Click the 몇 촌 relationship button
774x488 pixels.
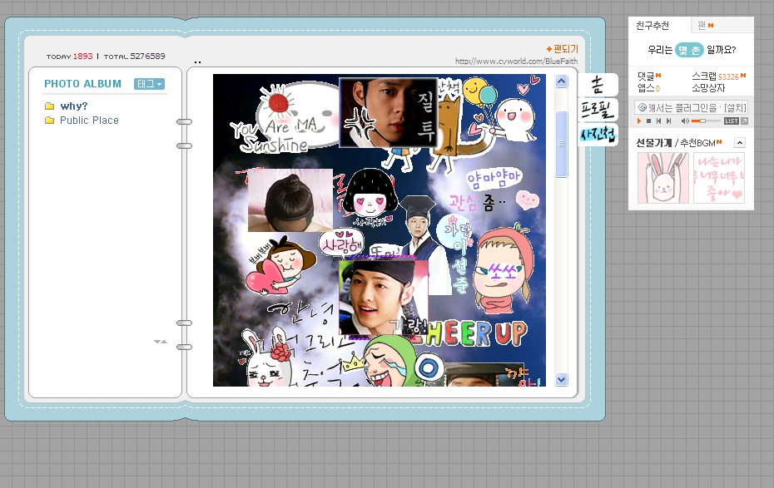click(689, 50)
